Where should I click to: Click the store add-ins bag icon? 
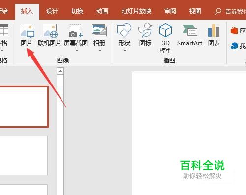234,30
